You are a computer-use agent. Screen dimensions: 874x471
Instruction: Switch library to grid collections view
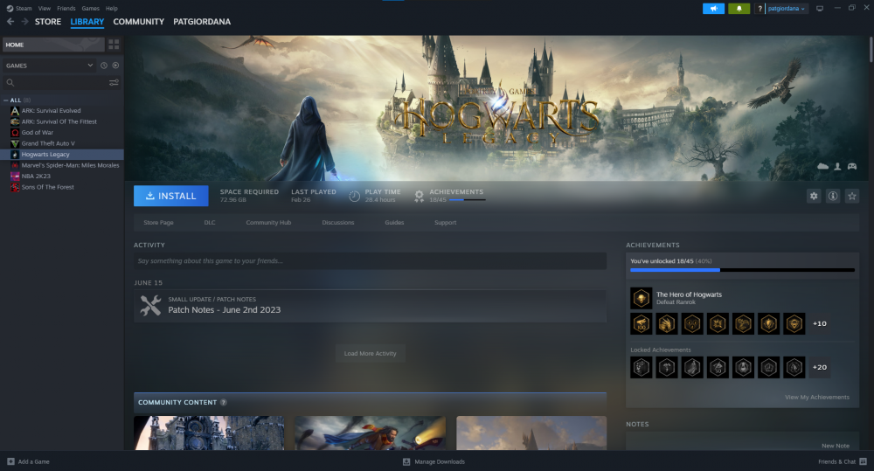coord(114,44)
